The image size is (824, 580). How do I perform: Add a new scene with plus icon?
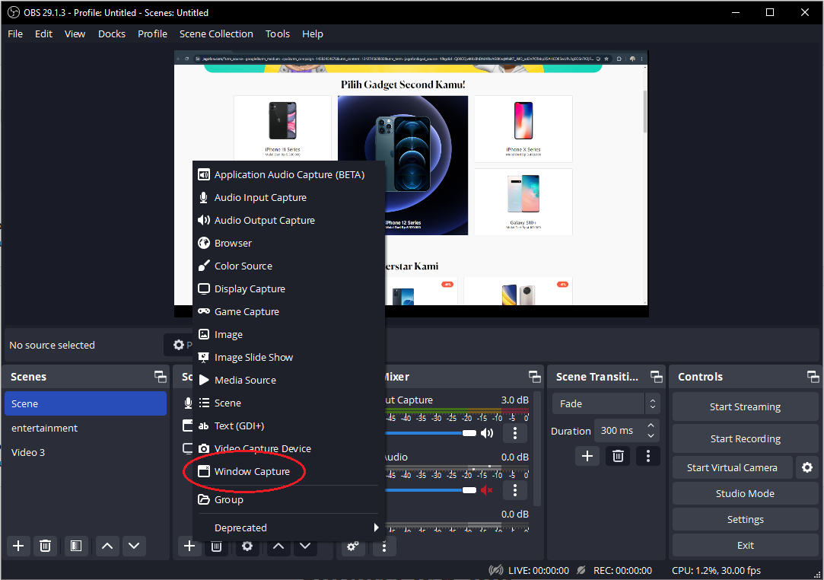point(18,546)
